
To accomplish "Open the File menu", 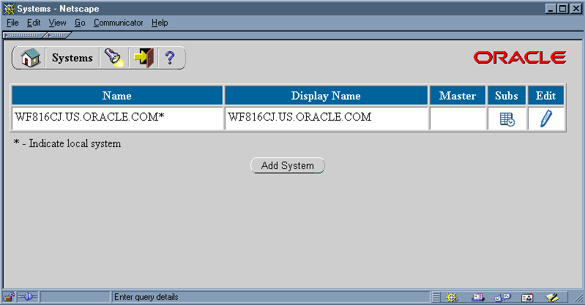I will coord(12,23).
